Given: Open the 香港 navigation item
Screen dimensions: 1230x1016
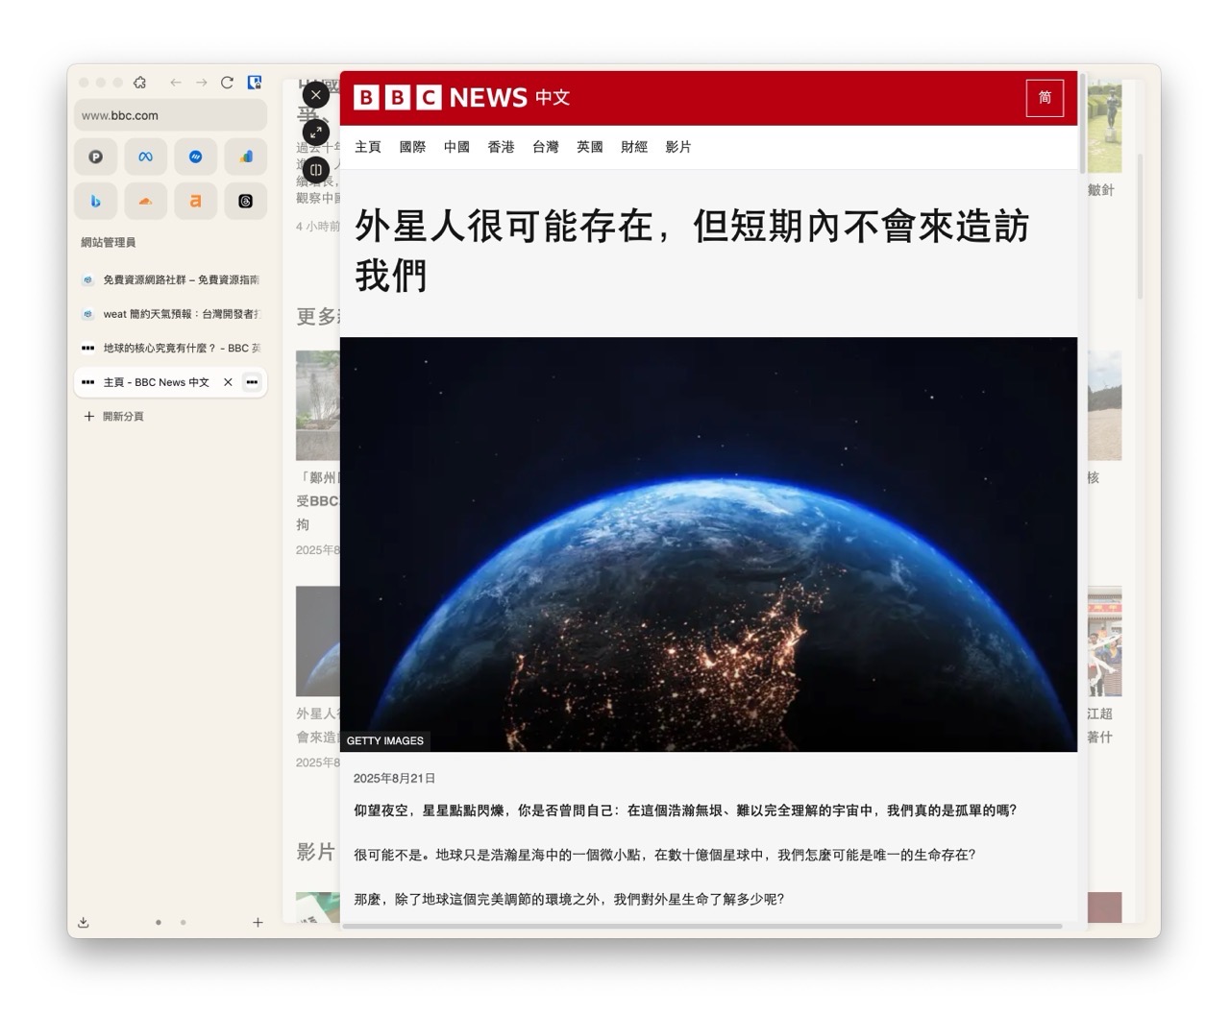Looking at the screenshot, I should [501, 147].
